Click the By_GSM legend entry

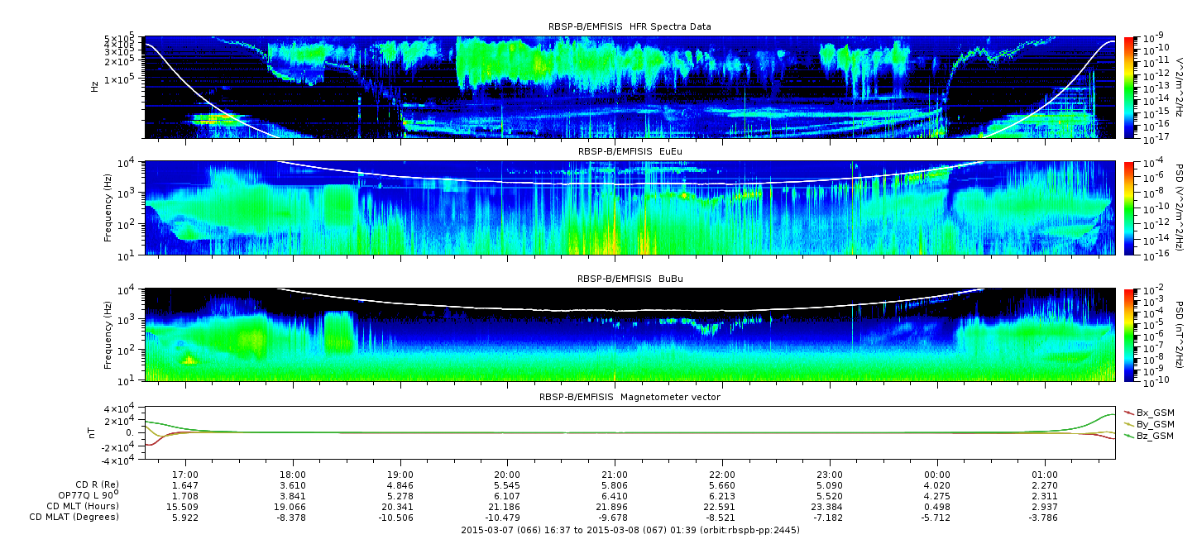1154,423
